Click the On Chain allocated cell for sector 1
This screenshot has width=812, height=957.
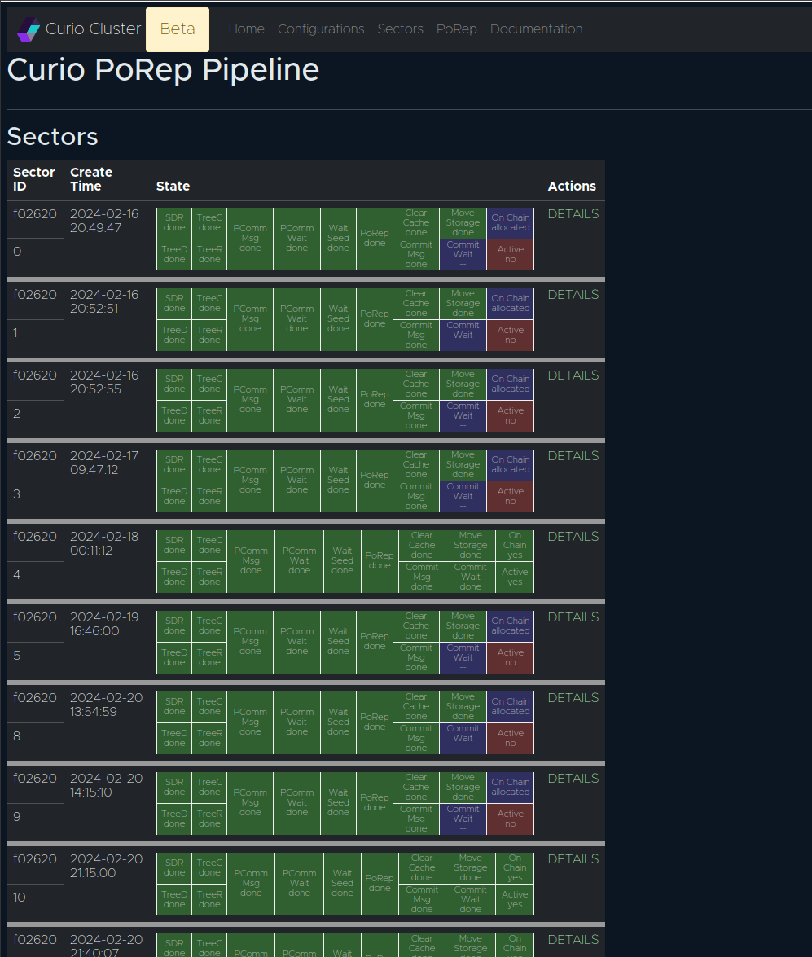(511, 303)
